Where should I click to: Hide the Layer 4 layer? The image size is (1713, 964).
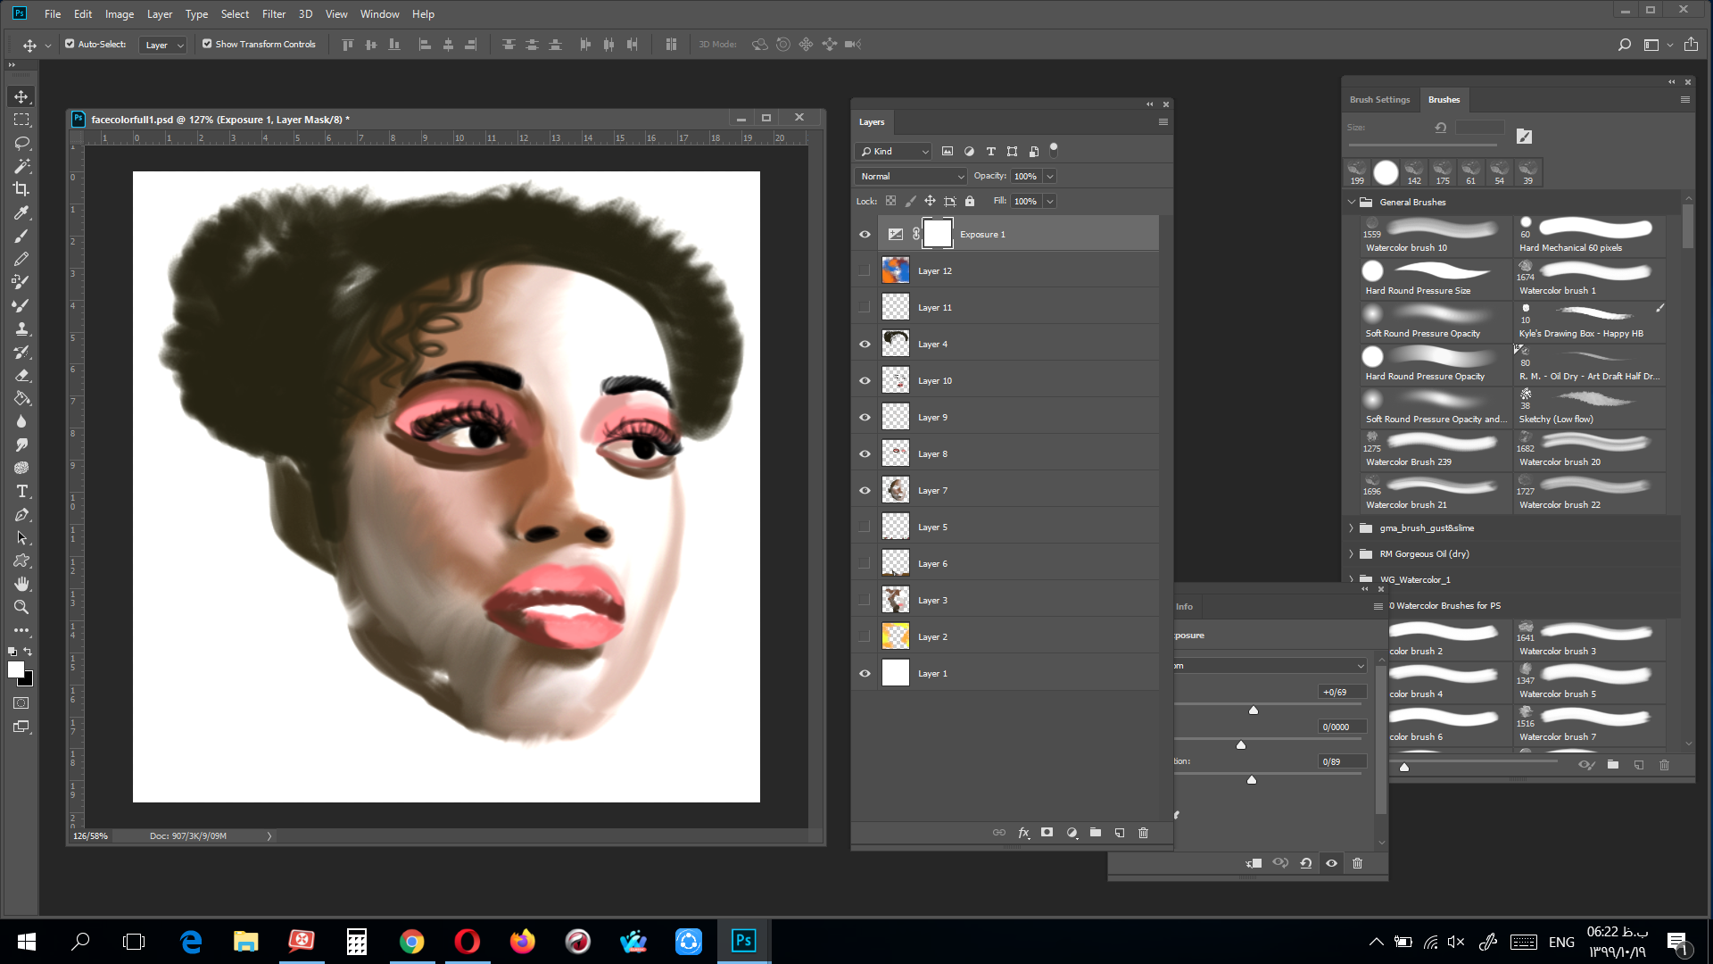click(865, 345)
